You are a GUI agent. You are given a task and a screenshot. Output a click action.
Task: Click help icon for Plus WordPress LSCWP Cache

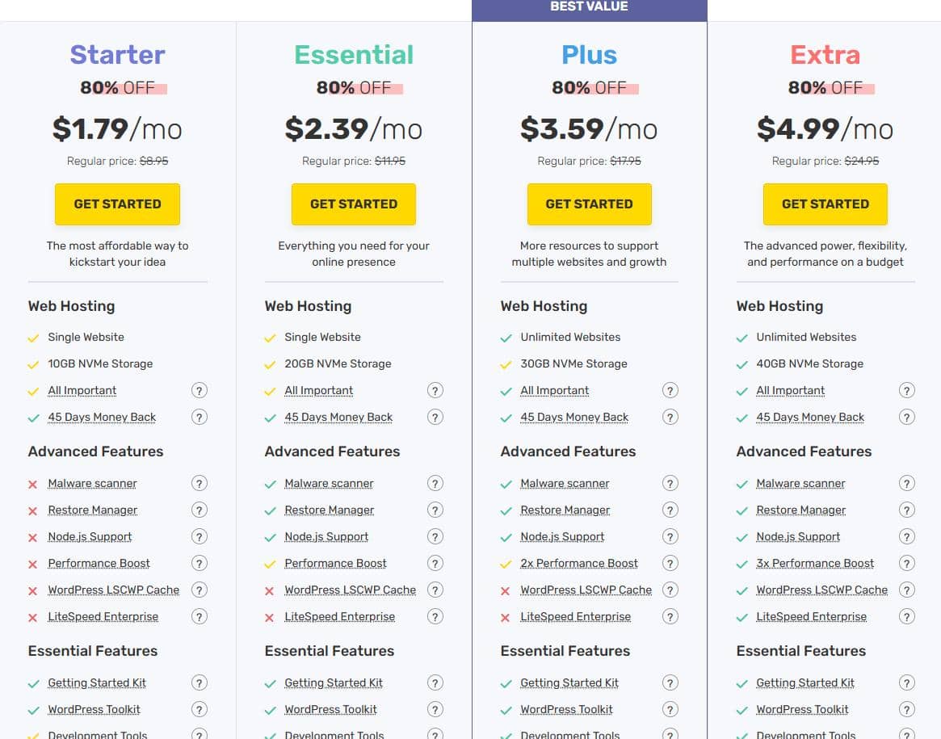point(670,590)
